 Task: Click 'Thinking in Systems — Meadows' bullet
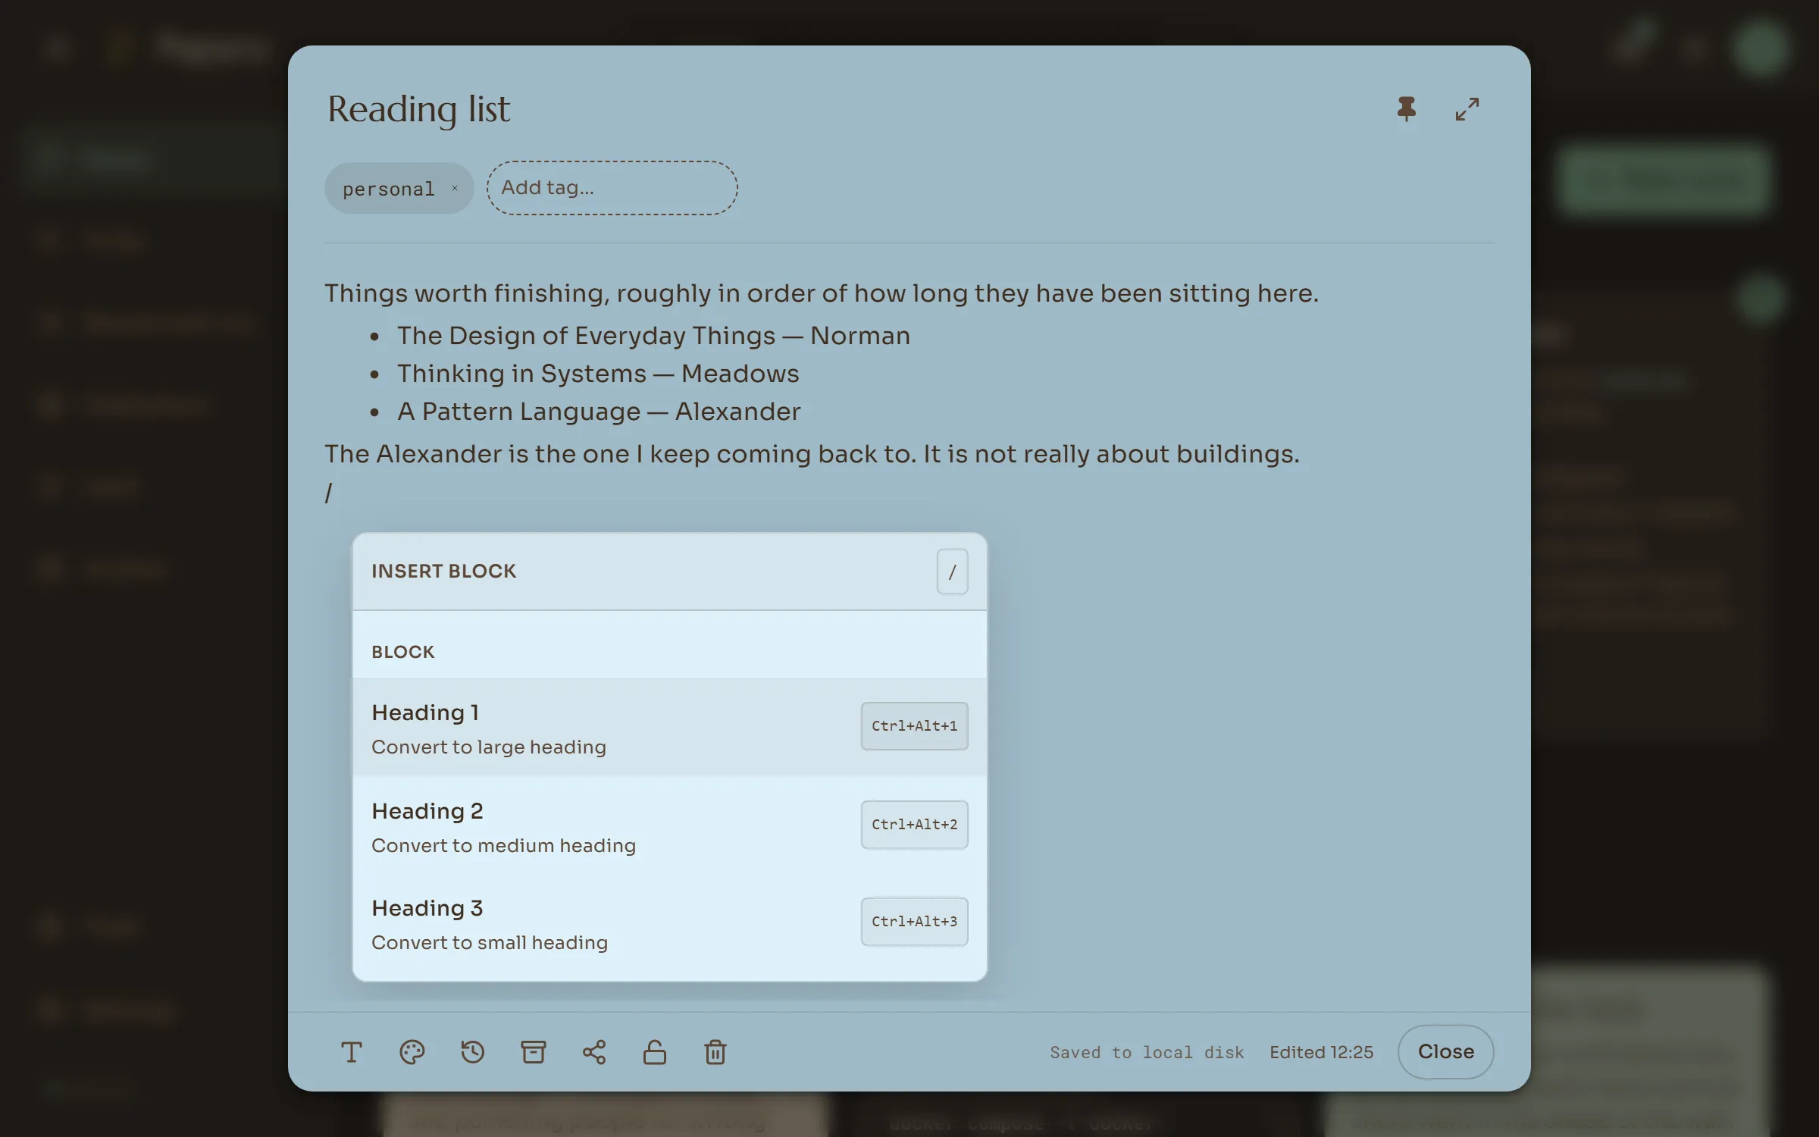pos(598,374)
